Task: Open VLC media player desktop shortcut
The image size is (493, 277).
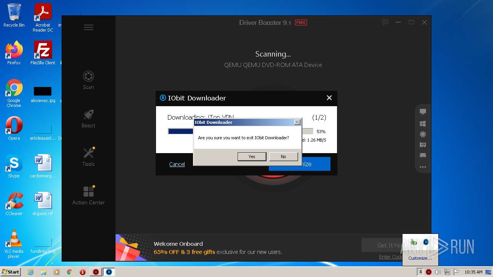Action: click(14, 244)
